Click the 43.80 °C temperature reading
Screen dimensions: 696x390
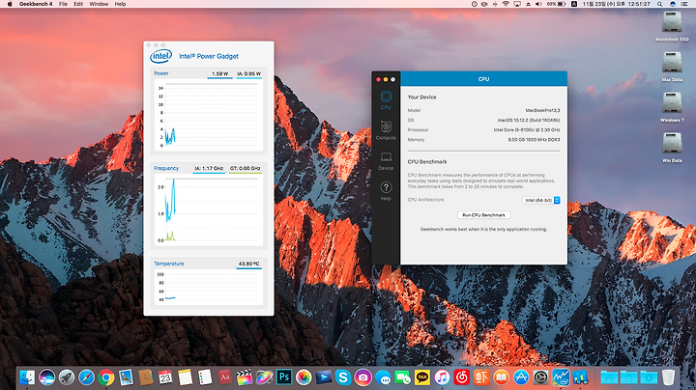(249, 264)
